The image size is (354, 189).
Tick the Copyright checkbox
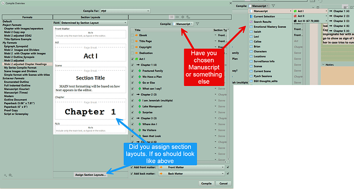[132, 47]
